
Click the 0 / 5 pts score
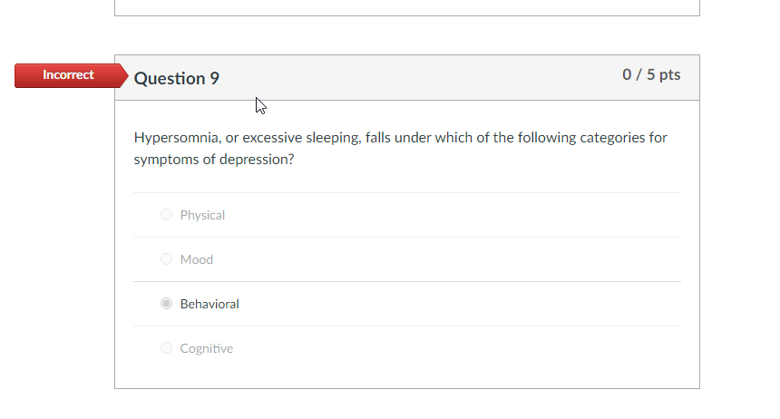[x=651, y=74]
